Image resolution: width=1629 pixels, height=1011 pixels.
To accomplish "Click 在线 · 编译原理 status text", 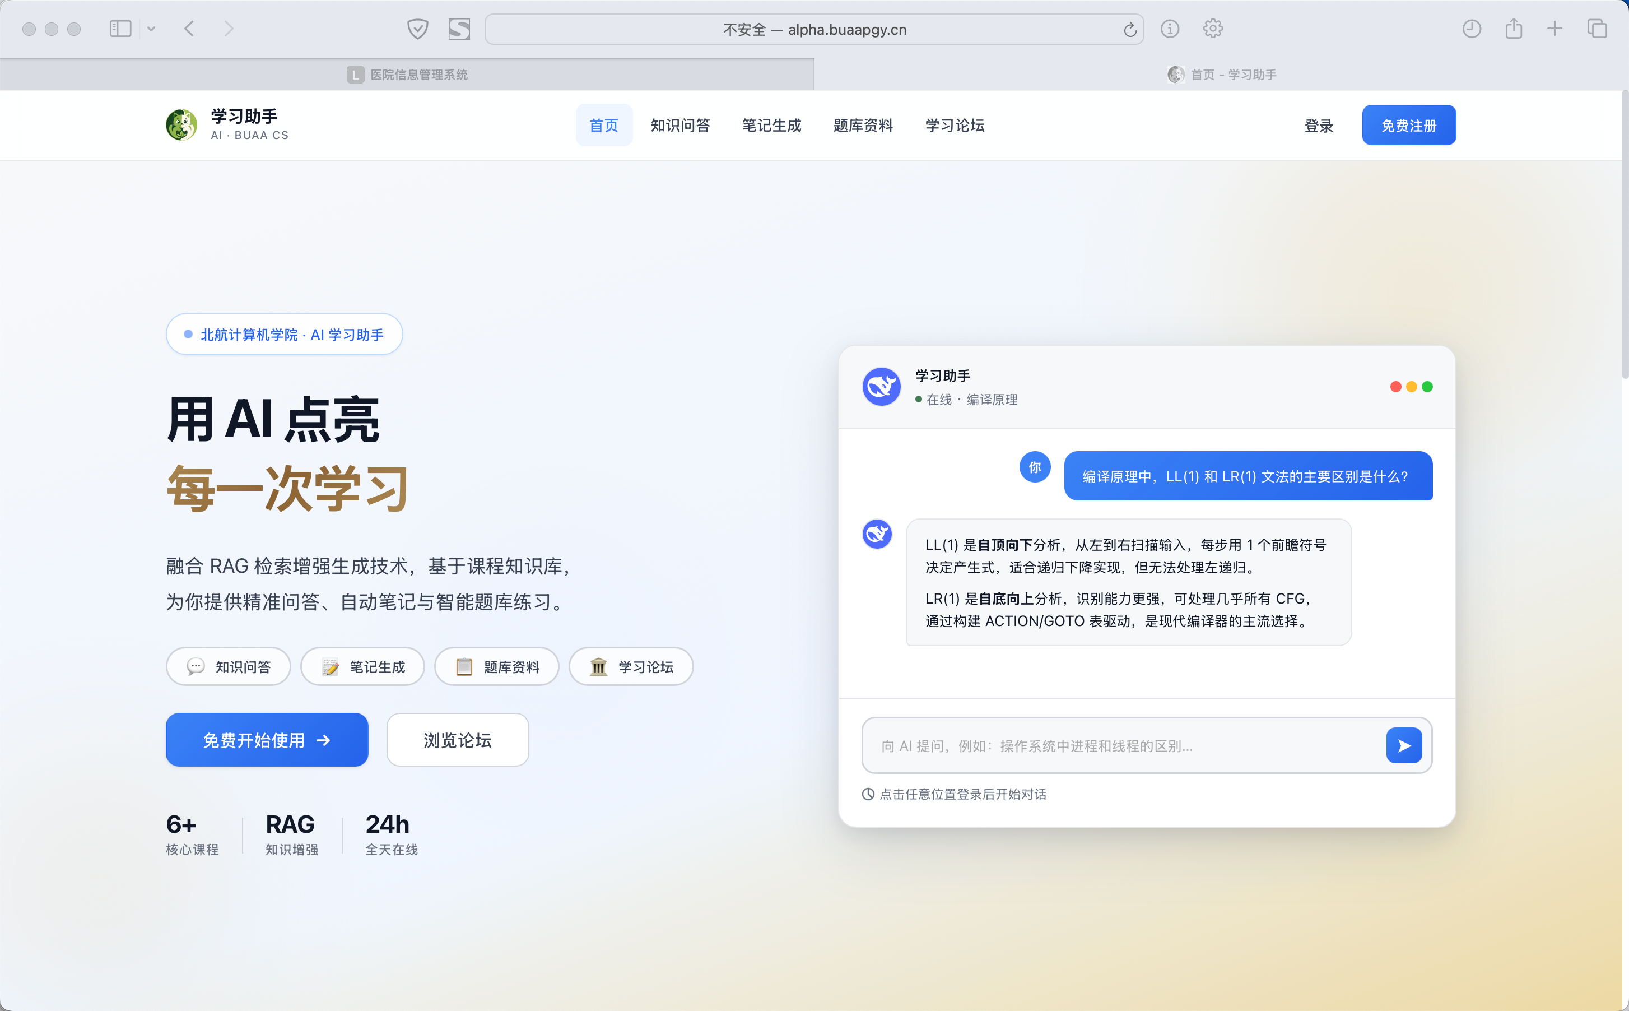I will (x=966, y=399).
